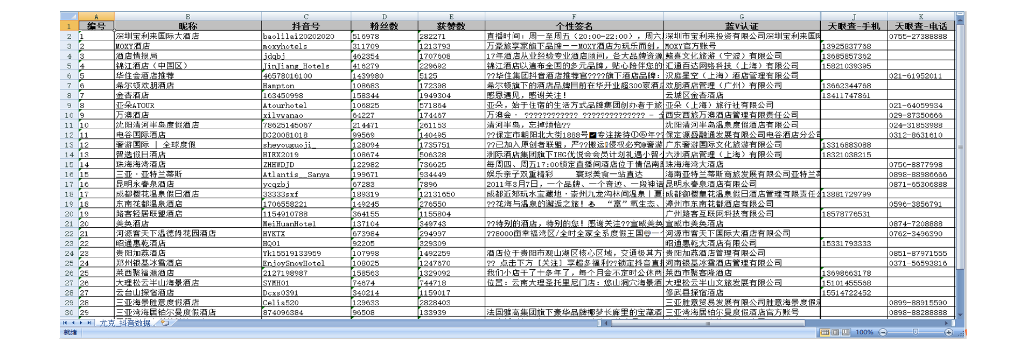Image resolution: width=1034 pixels, height=350 pixels.
Task: Select row 9 header
Action: 69,105
